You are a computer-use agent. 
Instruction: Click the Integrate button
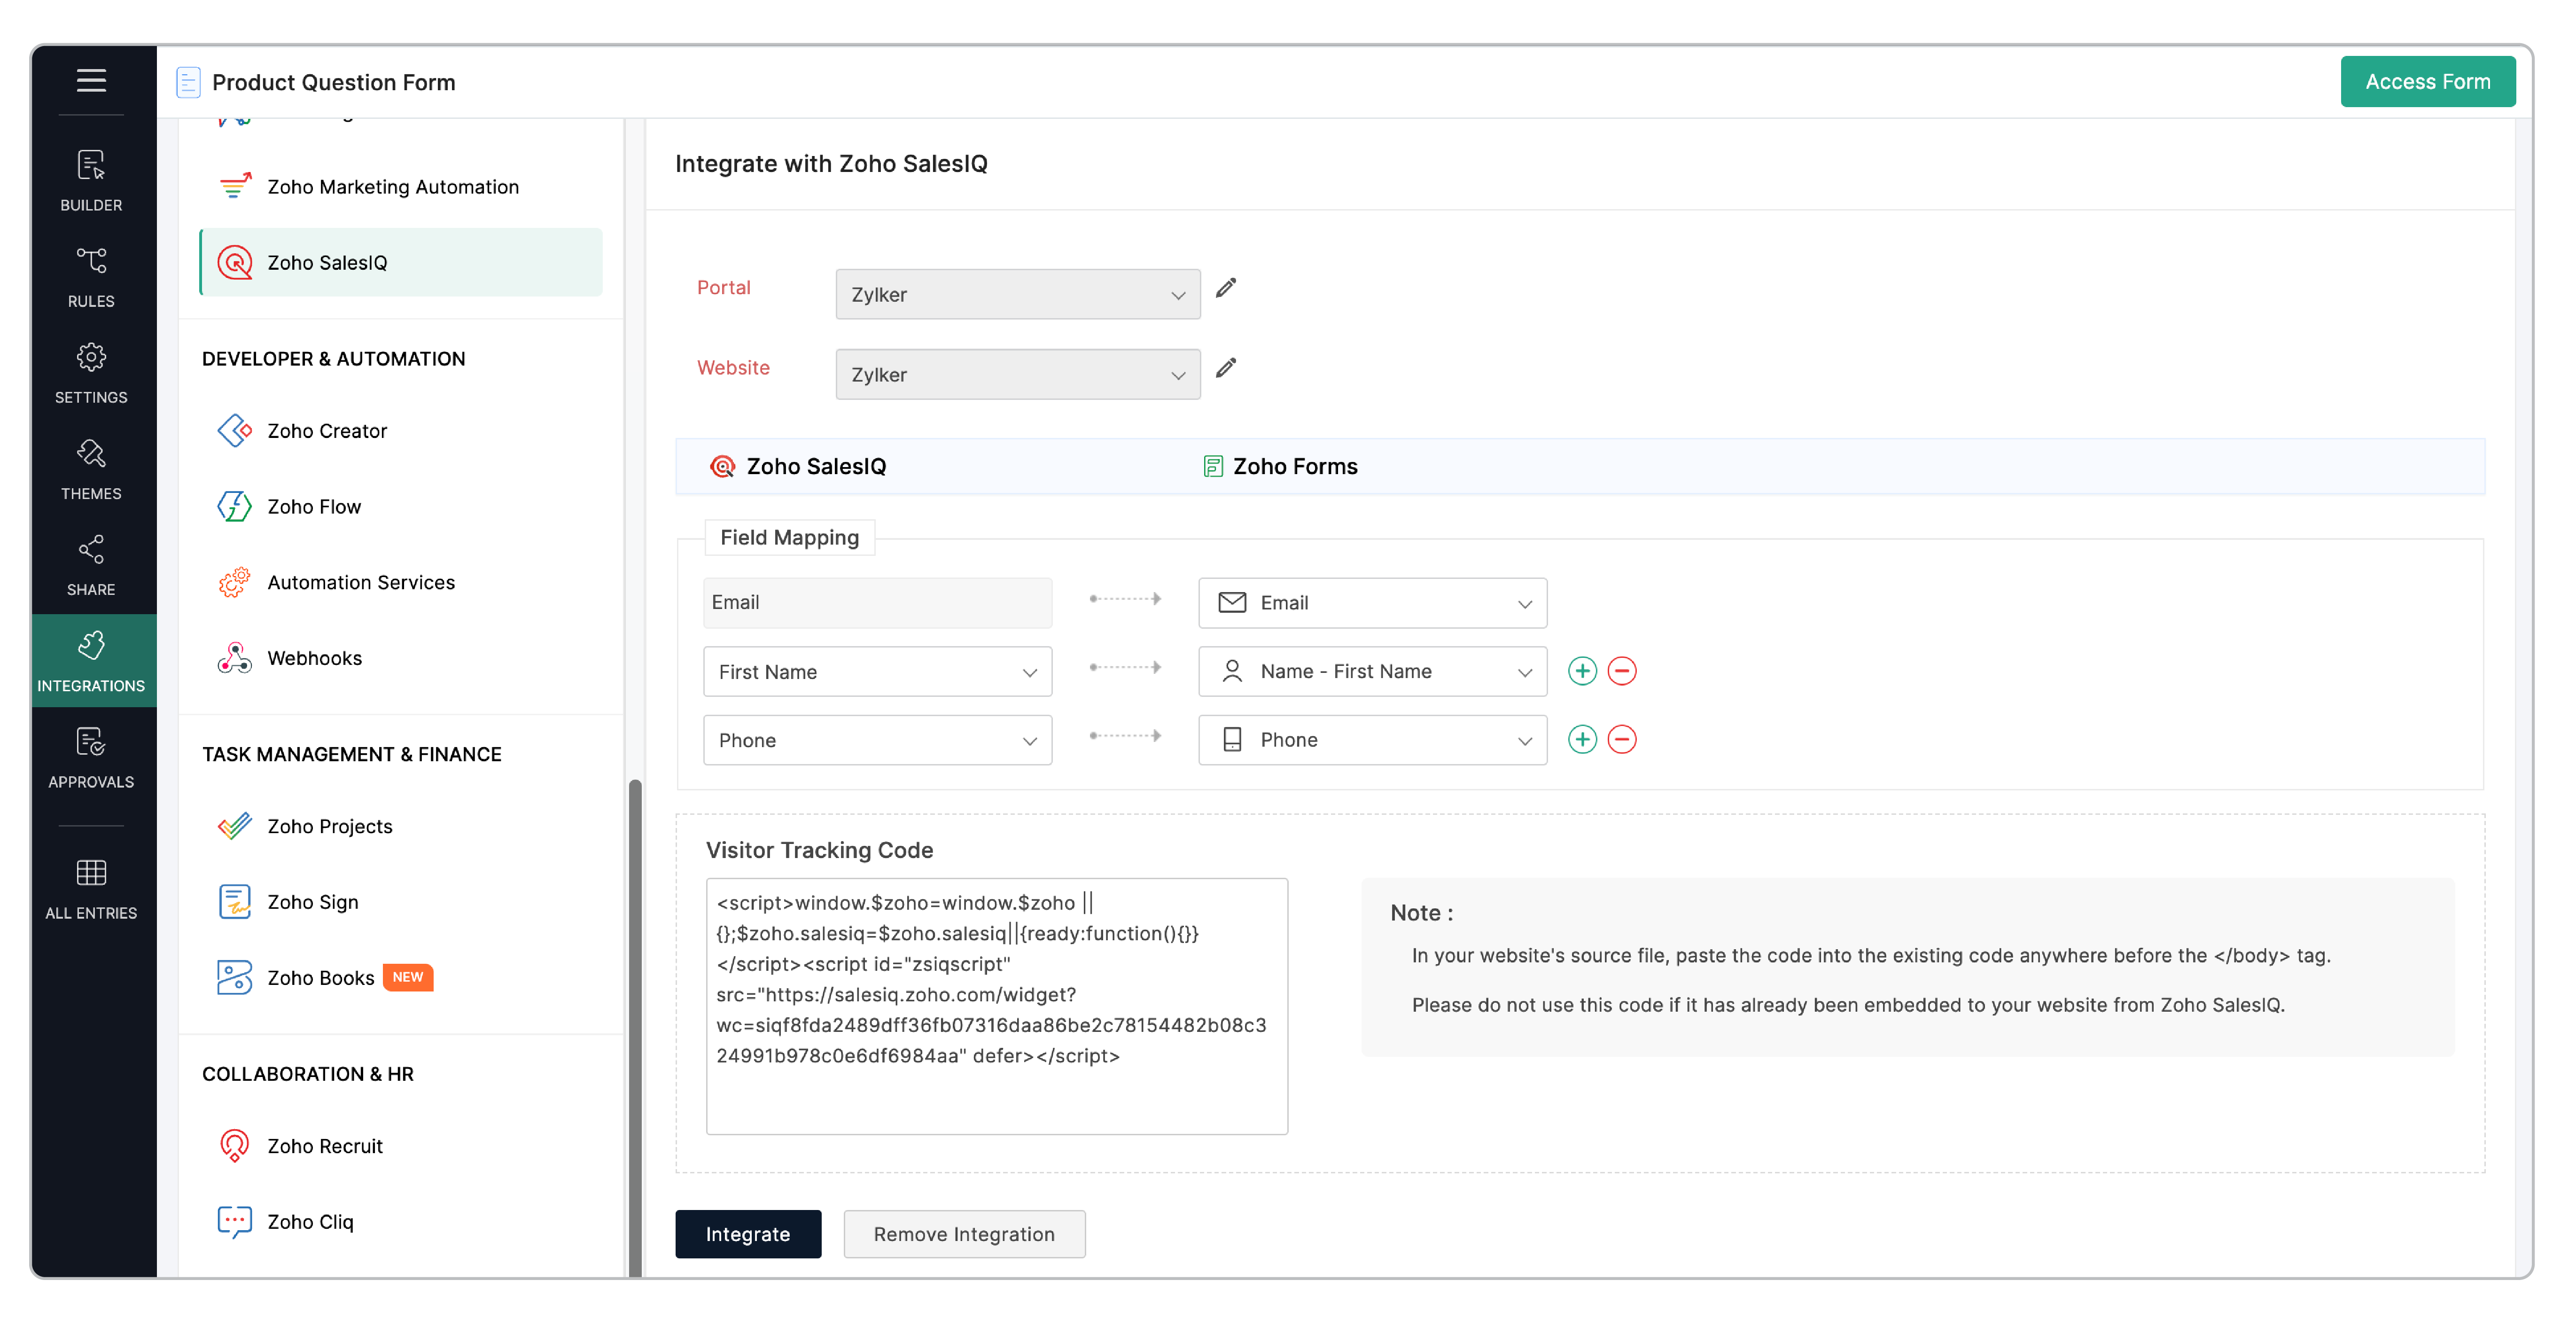click(x=748, y=1234)
